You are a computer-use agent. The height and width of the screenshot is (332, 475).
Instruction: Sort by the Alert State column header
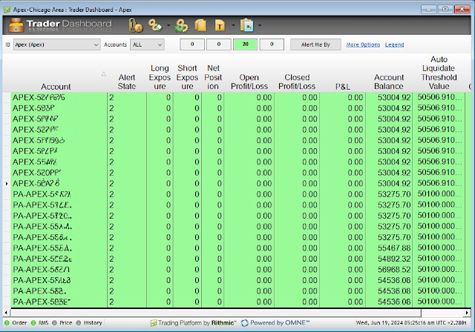point(127,82)
